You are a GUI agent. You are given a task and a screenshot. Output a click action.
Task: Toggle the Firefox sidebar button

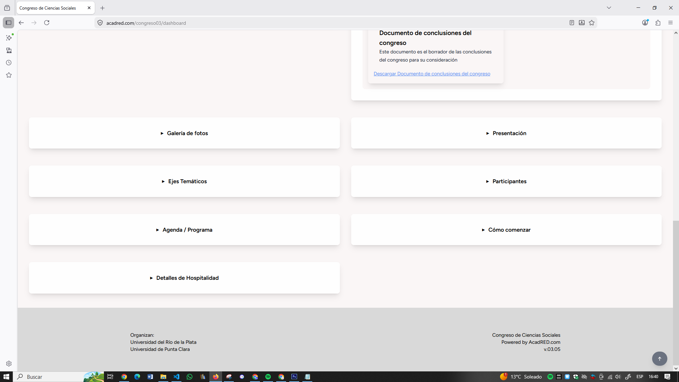8,23
